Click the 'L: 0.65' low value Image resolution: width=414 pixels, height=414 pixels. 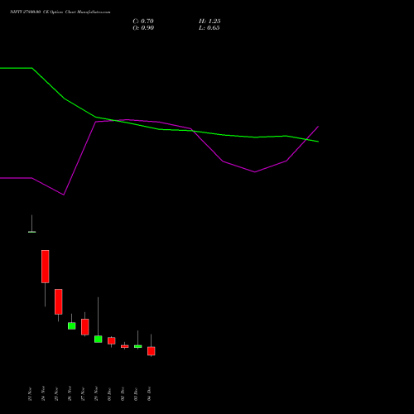click(209, 28)
